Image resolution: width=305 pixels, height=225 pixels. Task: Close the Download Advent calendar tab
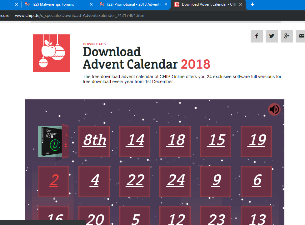click(x=241, y=4)
